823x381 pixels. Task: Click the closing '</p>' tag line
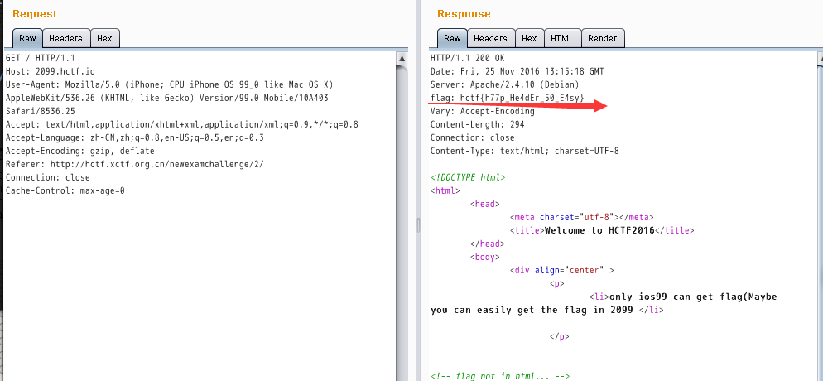click(560, 337)
